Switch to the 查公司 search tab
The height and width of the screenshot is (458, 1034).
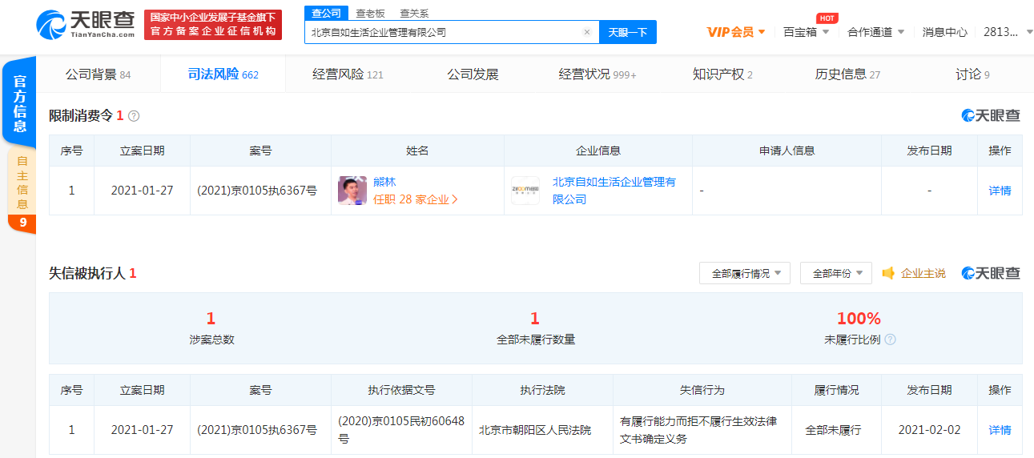point(326,13)
